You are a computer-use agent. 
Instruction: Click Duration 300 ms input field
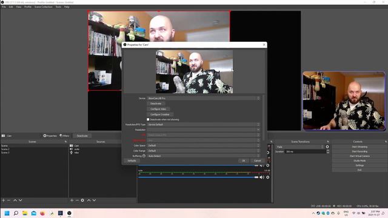(x=306, y=151)
